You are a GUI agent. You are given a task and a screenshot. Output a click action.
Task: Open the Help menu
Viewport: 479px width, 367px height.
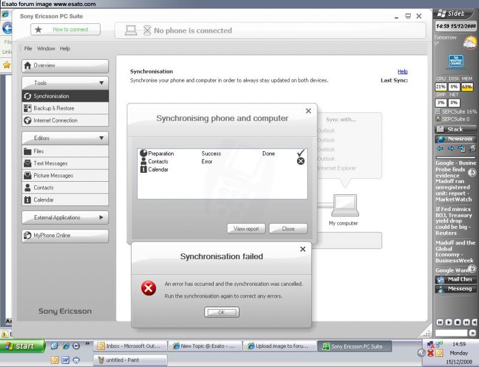65,48
